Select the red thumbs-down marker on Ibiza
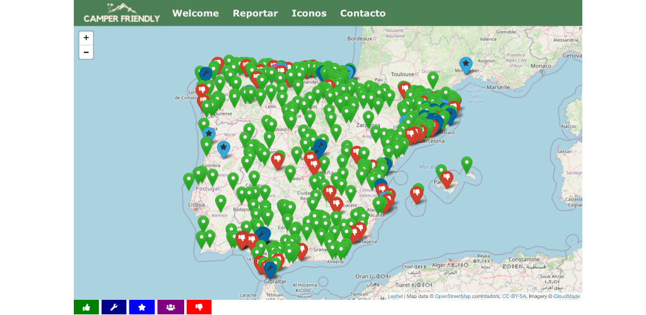646x315 pixels. point(416,193)
